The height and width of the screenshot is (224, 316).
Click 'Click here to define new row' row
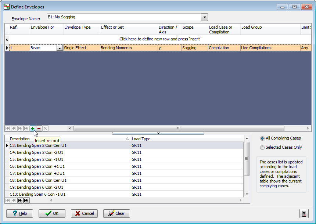tap(160, 39)
